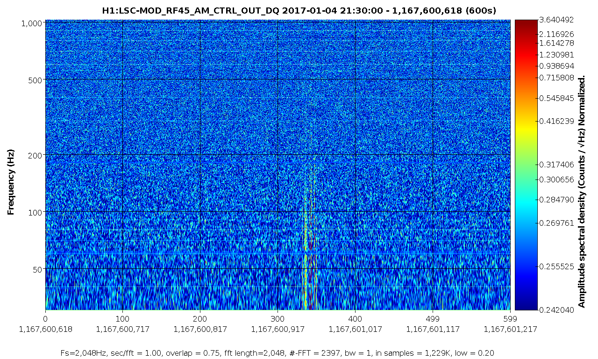598x359 pixels.
Task: Click the dark blue bottom of the colorbar
Action: 526,304
